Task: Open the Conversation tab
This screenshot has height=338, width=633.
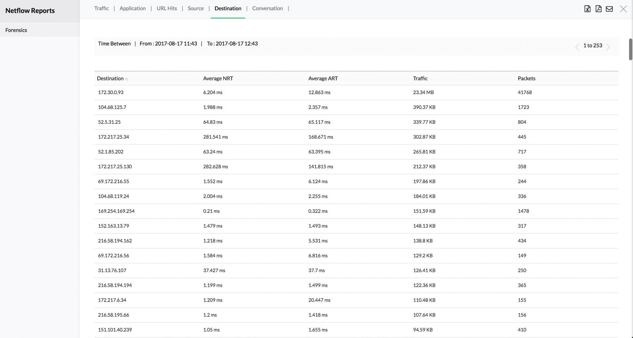Action: click(267, 8)
